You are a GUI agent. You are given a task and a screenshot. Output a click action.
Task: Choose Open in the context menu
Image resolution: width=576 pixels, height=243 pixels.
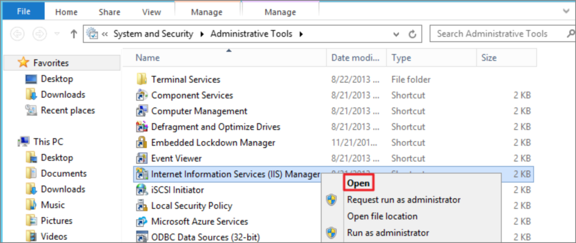(x=359, y=183)
